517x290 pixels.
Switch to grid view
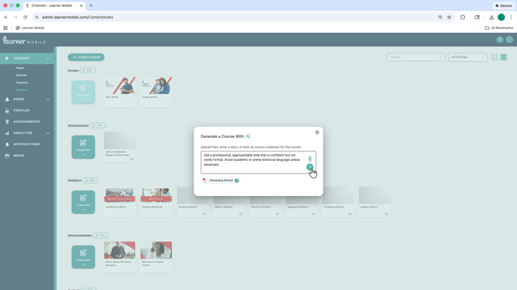click(495, 57)
